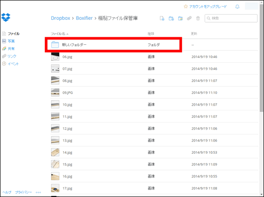264x197 pixels.
Task: Click the new folder toolbar icon
Action: (x=171, y=18)
